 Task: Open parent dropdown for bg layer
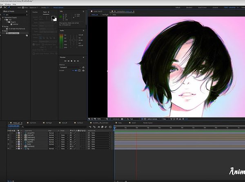tap(101, 149)
